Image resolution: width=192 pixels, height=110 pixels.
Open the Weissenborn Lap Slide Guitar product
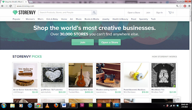tap(81, 78)
